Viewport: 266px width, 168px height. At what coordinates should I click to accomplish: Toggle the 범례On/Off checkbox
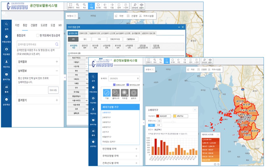(114, 85)
